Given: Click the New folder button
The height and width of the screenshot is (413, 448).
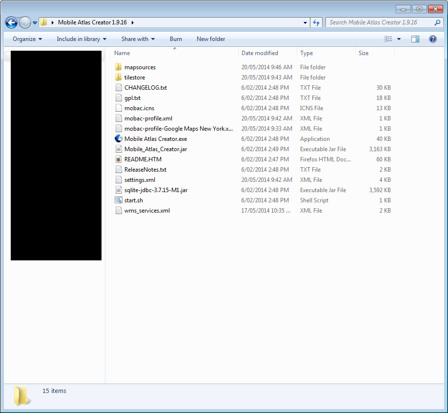Looking at the screenshot, I should pos(211,39).
